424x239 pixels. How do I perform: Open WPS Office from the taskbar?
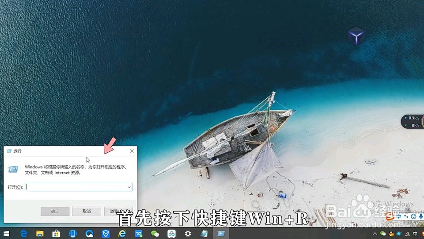click(139, 234)
